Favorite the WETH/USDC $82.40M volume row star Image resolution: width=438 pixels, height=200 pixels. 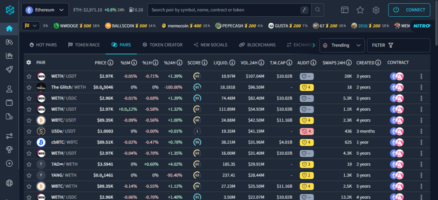pos(29,98)
